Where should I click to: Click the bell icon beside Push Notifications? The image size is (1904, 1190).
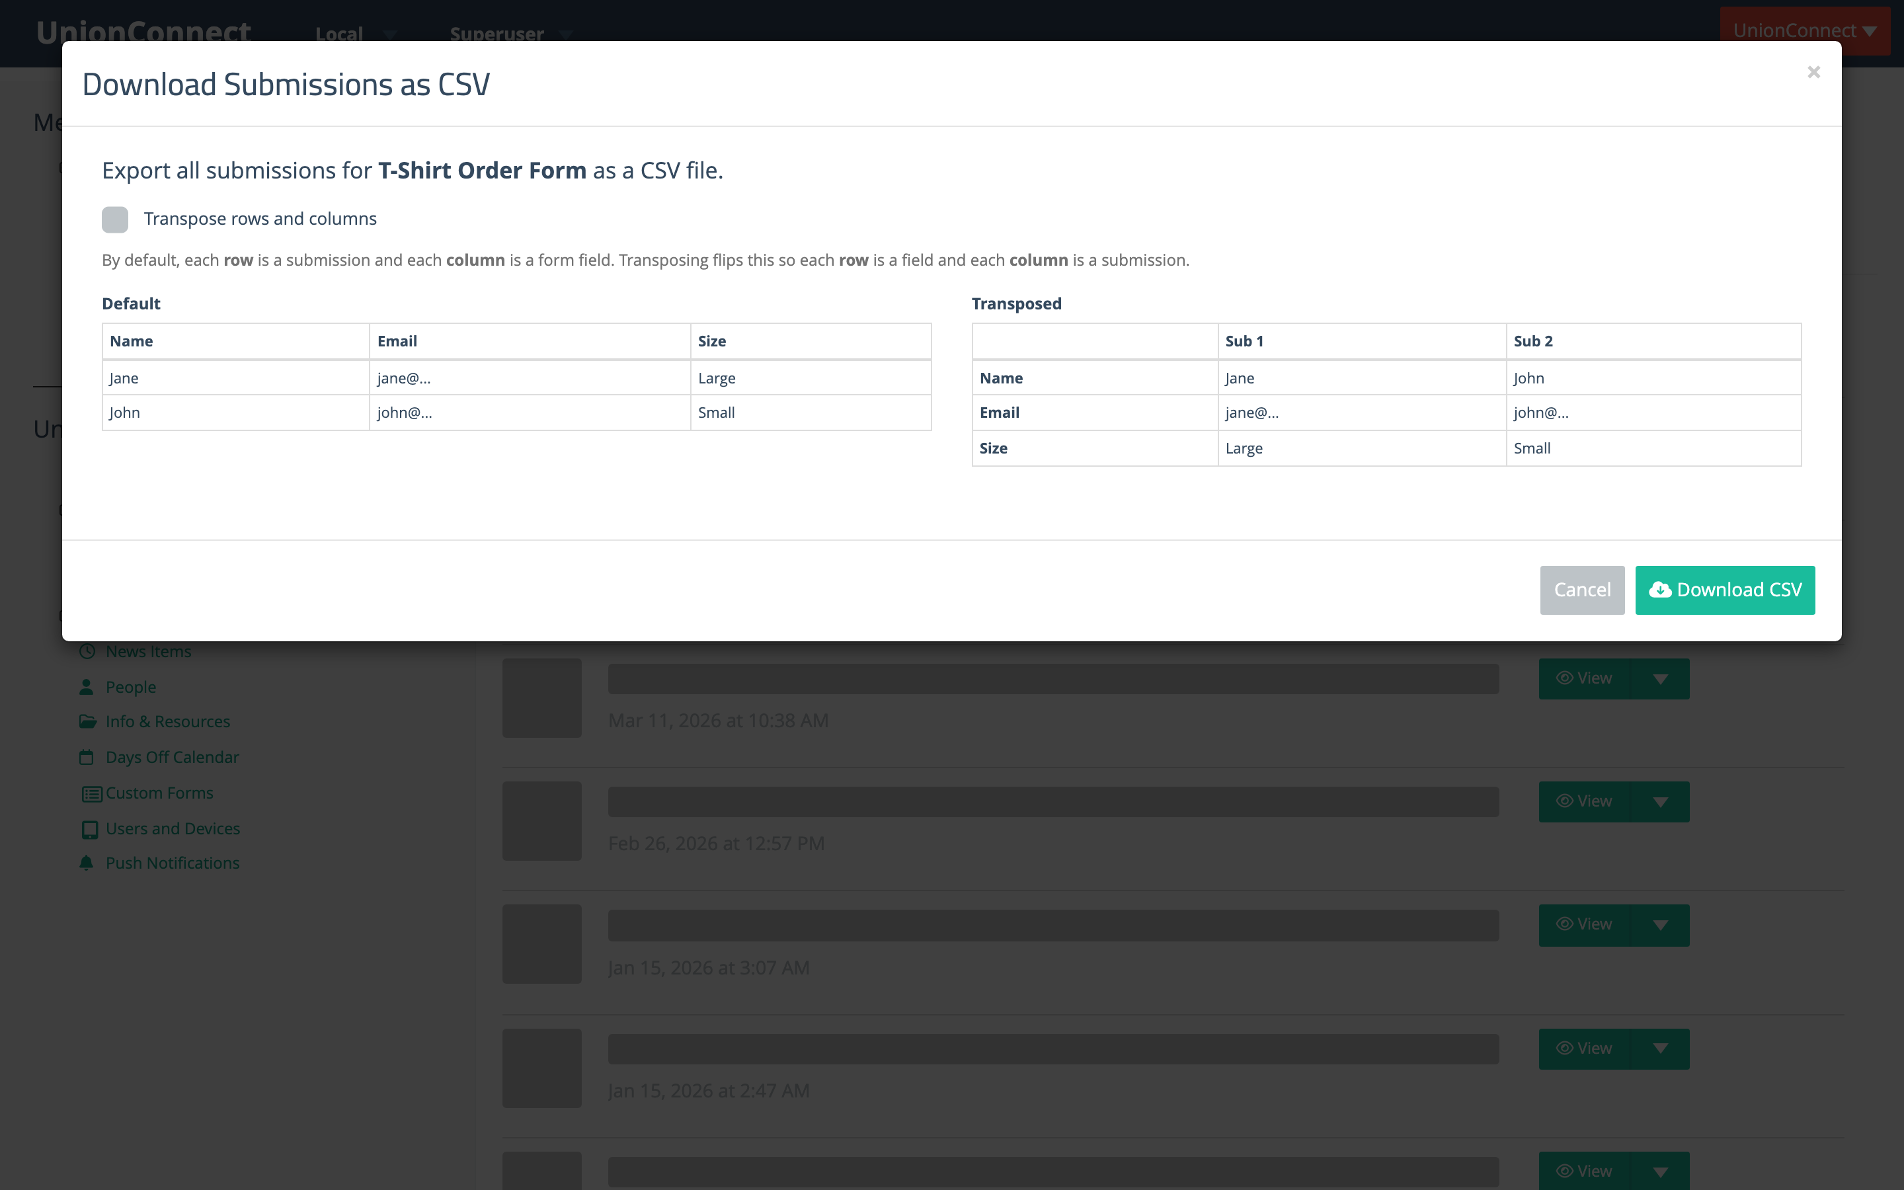click(87, 863)
